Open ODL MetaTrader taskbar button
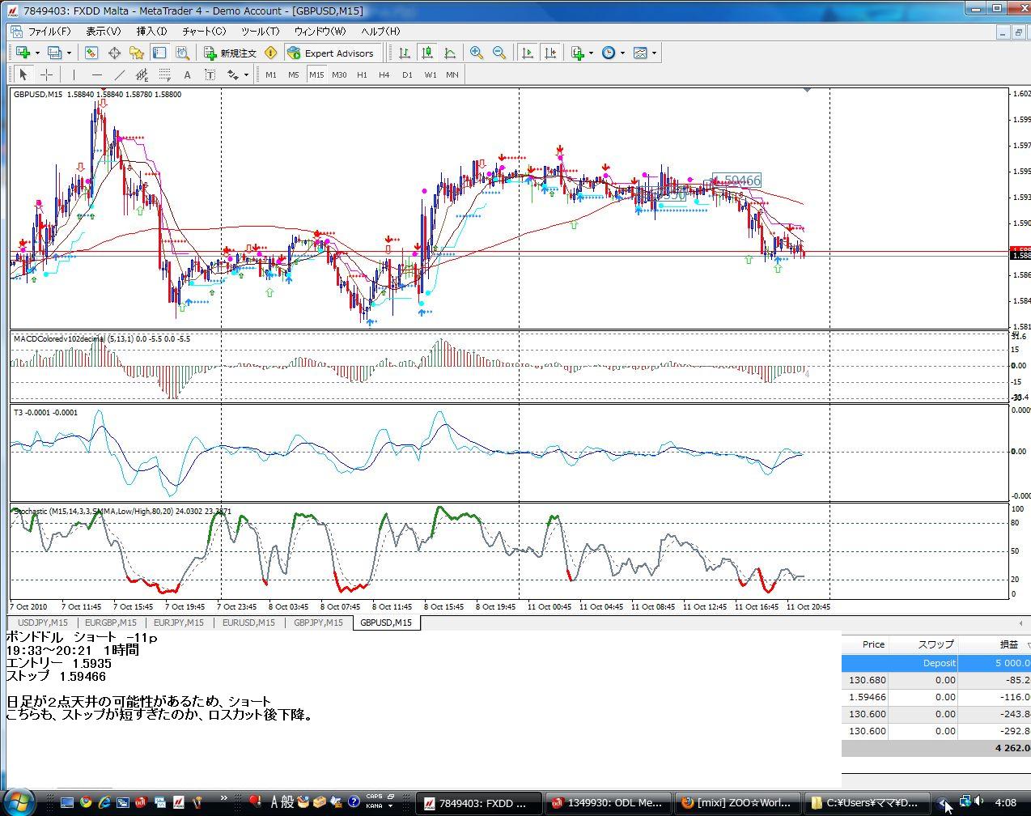Image resolution: width=1031 pixels, height=816 pixels. click(607, 803)
